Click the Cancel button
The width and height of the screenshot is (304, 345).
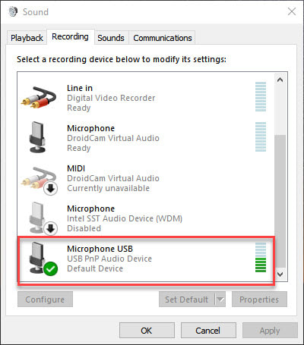tap(208, 331)
